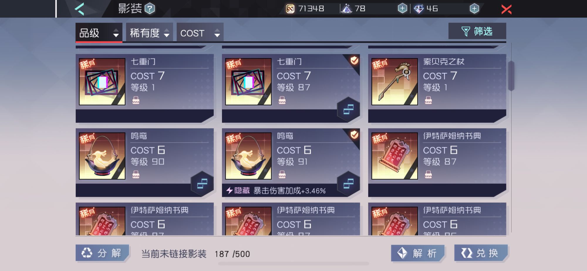The height and width of the screenshot is (271, 587).
Task: Open the 筛选 filter menu
Action: coord(477,31)
